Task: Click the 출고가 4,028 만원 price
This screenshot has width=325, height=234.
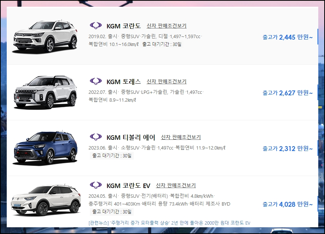Action: pos(288,204)
